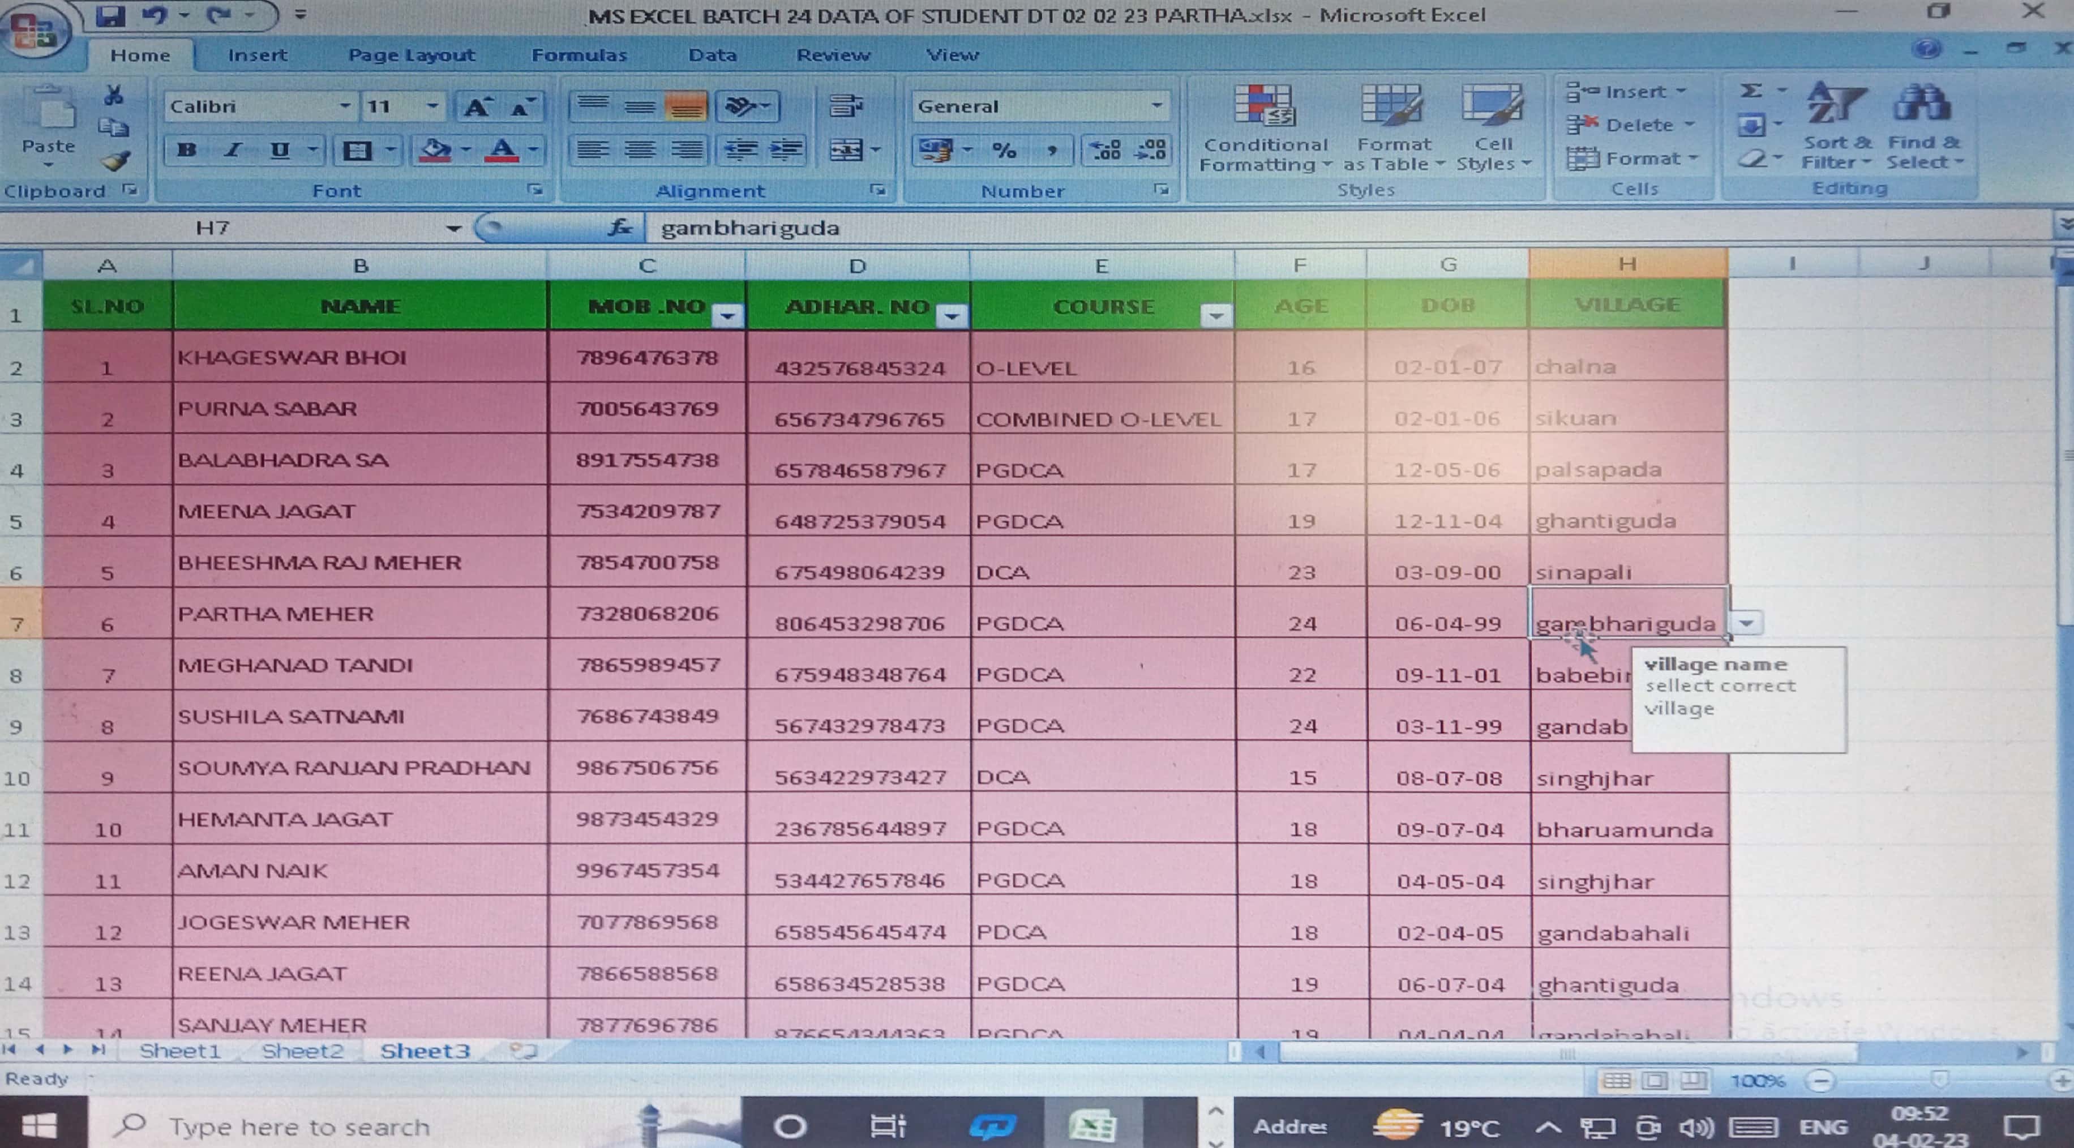Switch to Sheet2 worksheet tab
Image resolution: width=2074 pixels, height=1148 pixels.
tap(302, 1051)
